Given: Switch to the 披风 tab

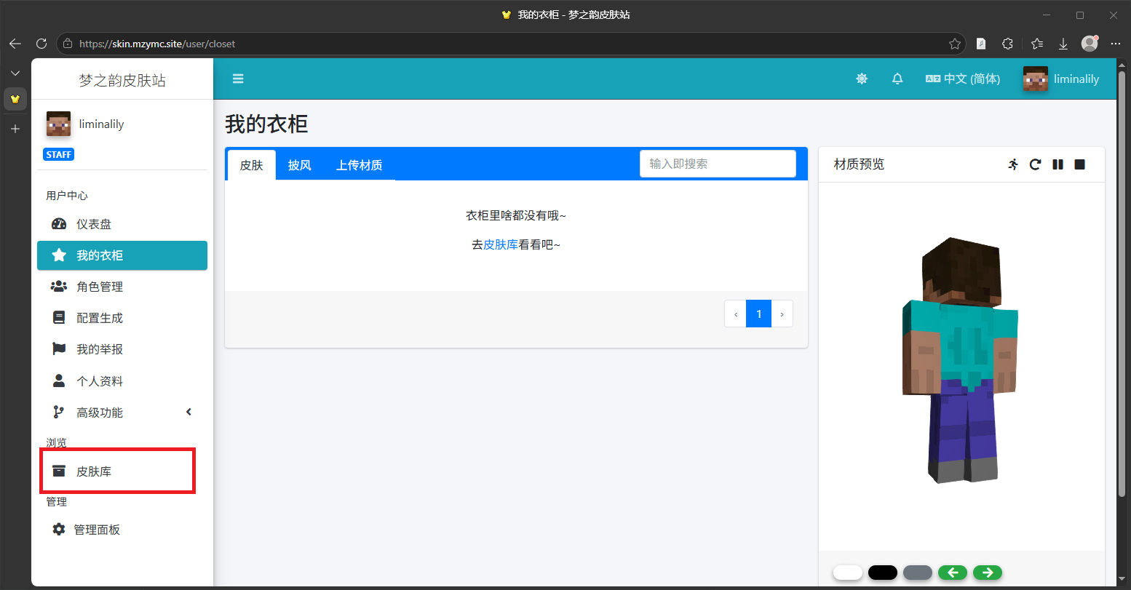Looking at the screenshot, I should pyautogui.click(x=299, y=165).
